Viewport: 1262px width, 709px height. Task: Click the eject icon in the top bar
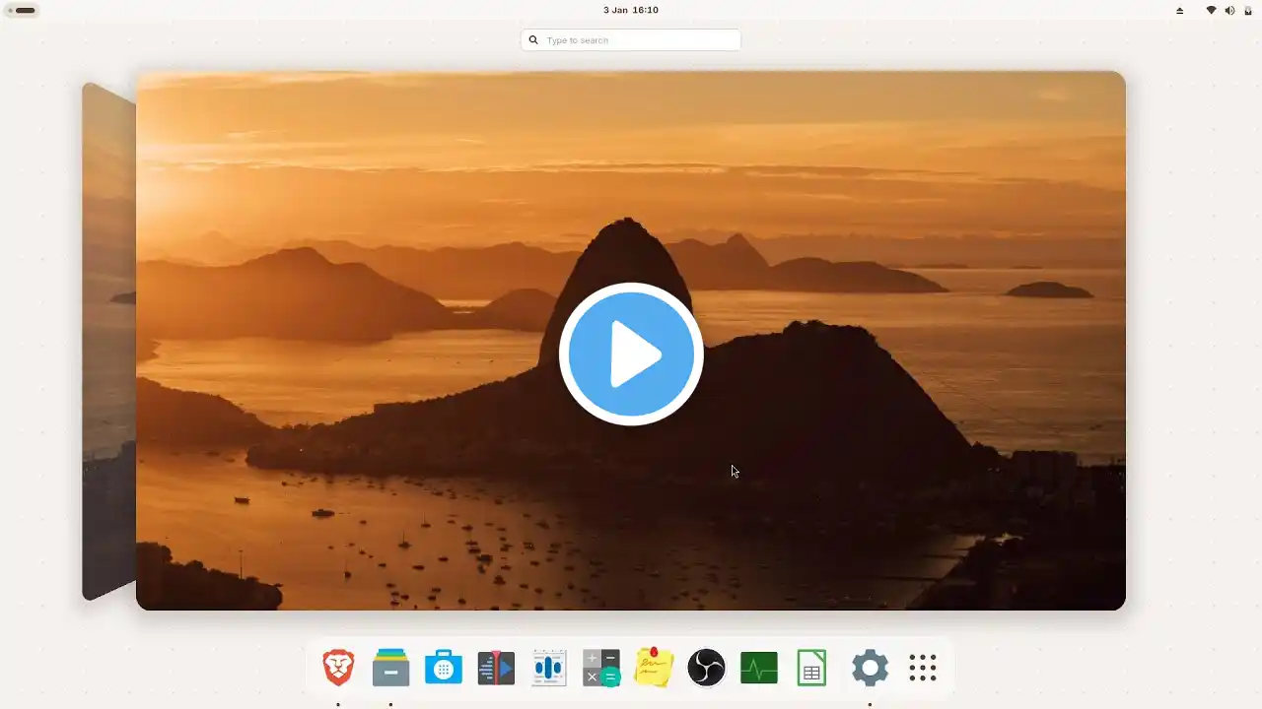click(1179, 10)
